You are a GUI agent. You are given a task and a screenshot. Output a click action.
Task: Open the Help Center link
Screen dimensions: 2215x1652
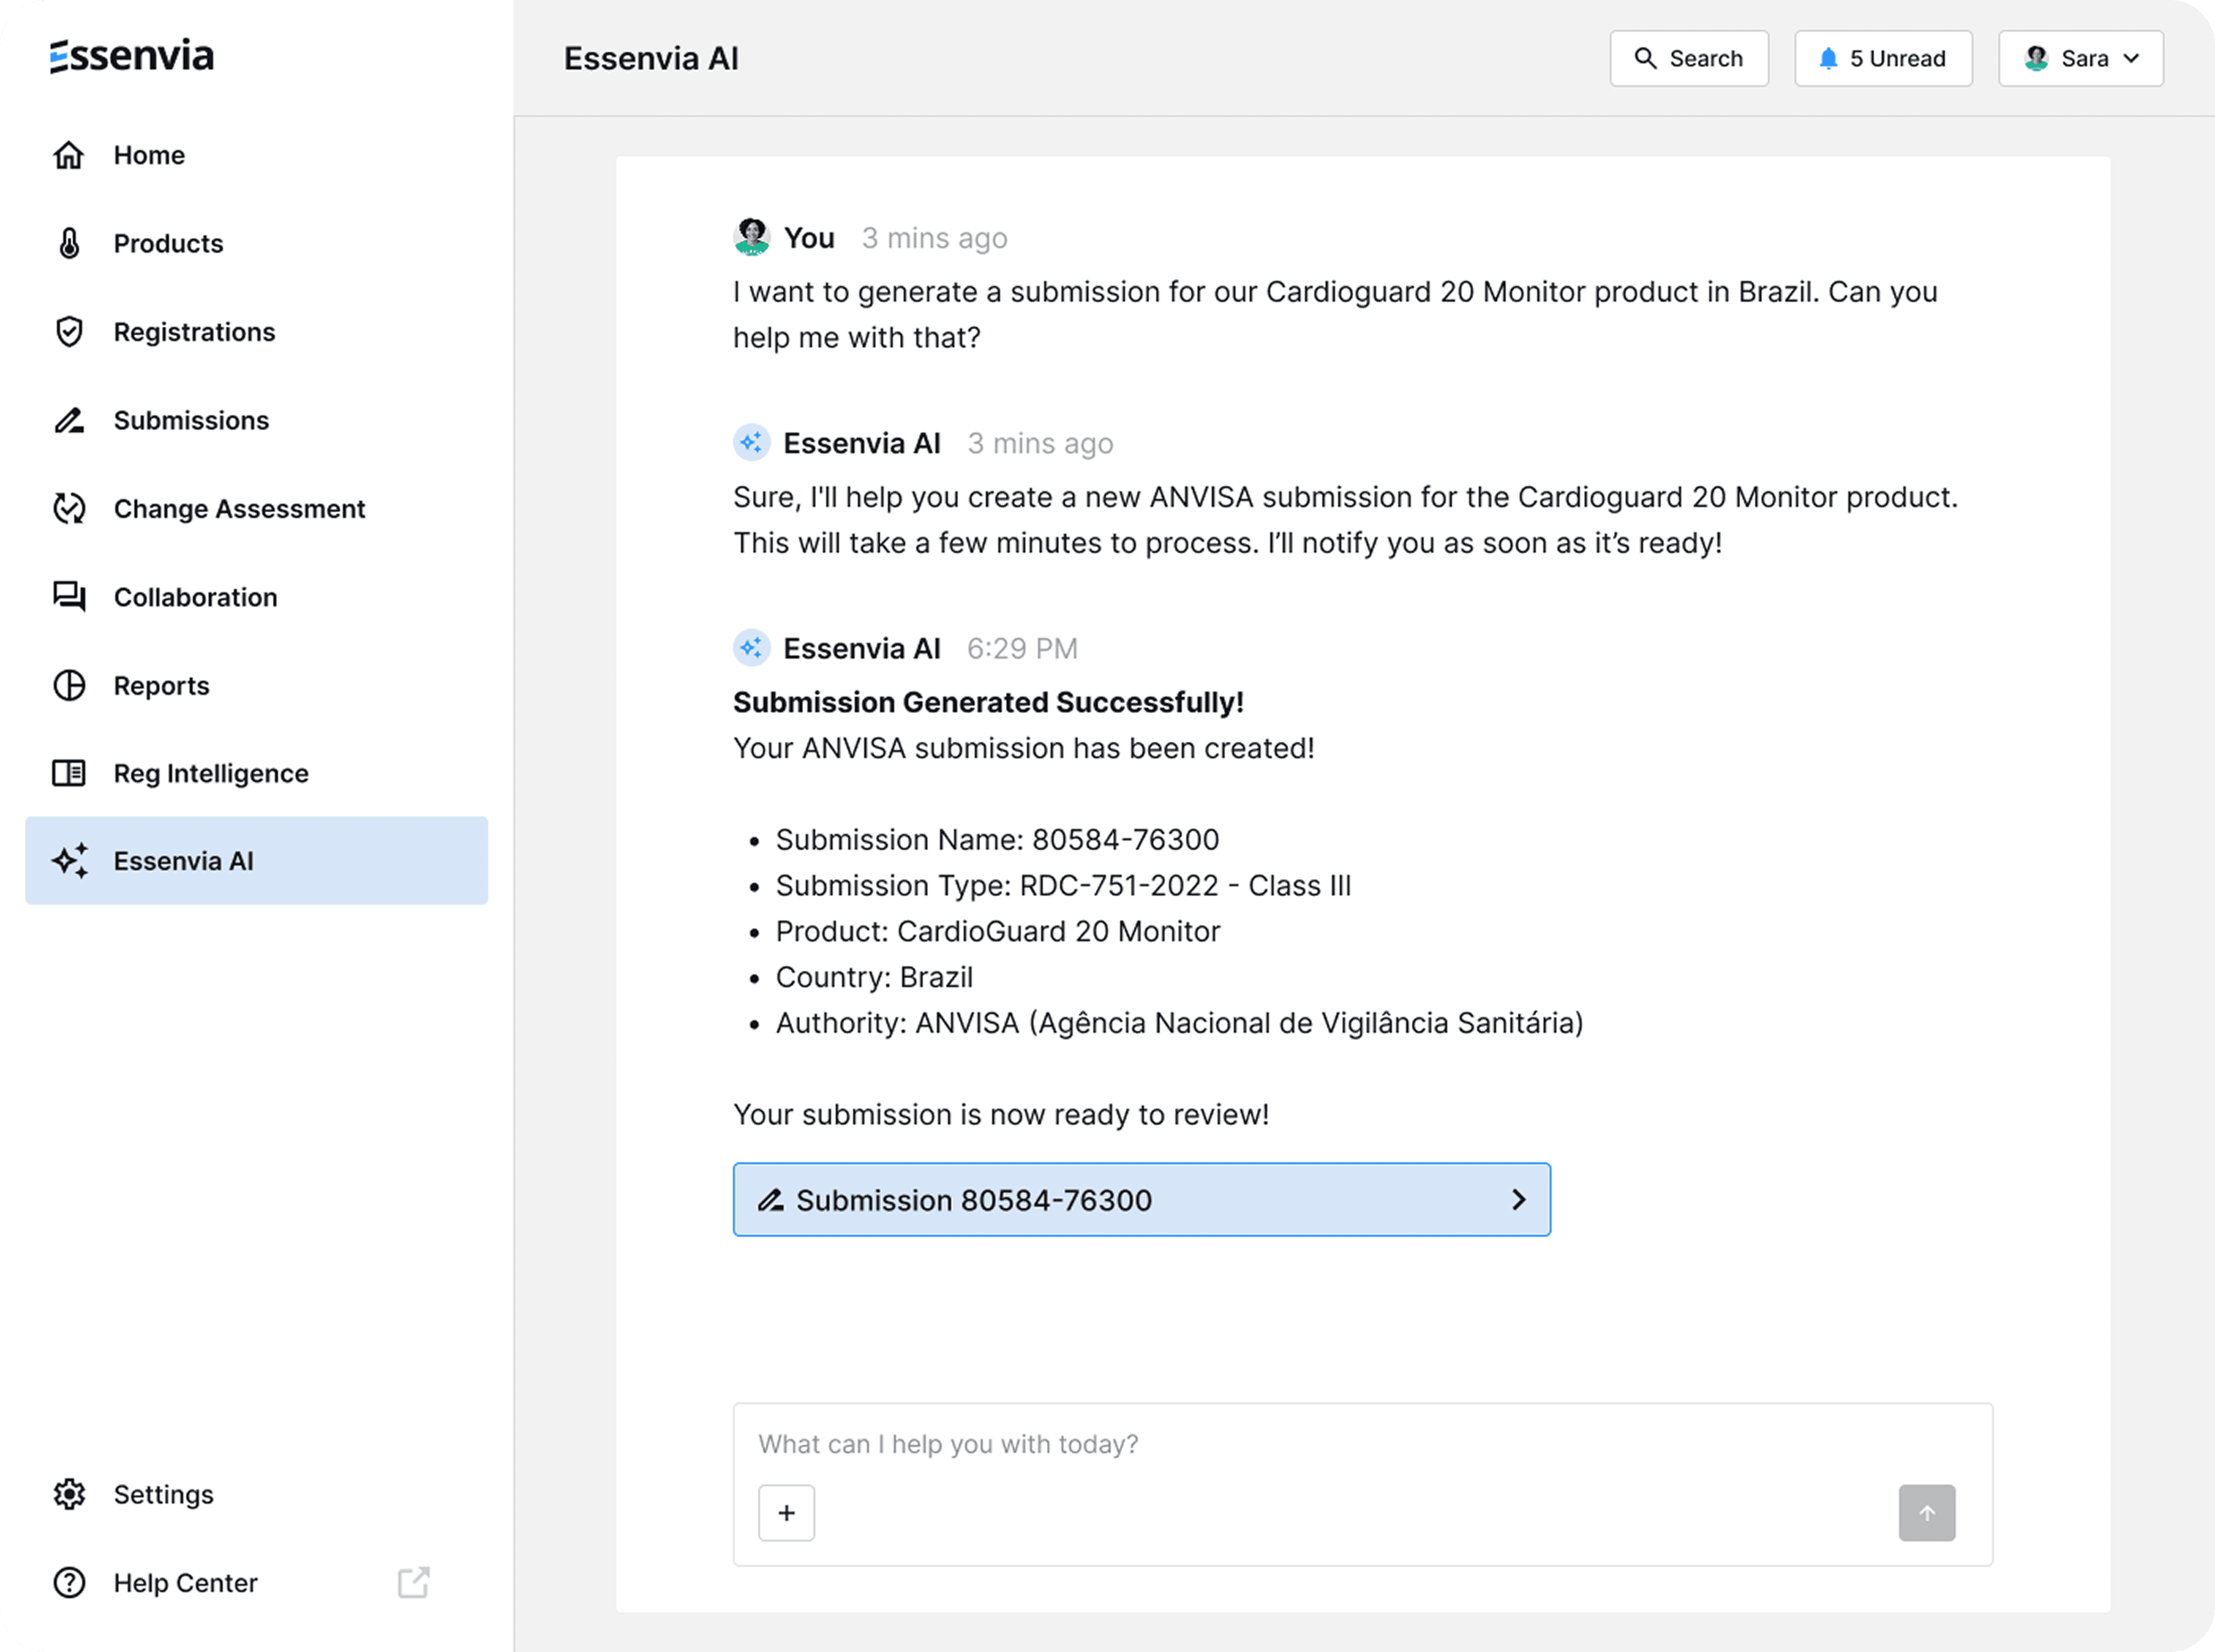point(256,1583)
